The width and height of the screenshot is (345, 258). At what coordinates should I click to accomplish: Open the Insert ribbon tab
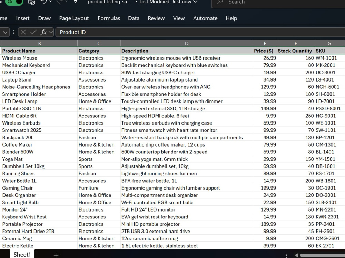coord(23,18)
